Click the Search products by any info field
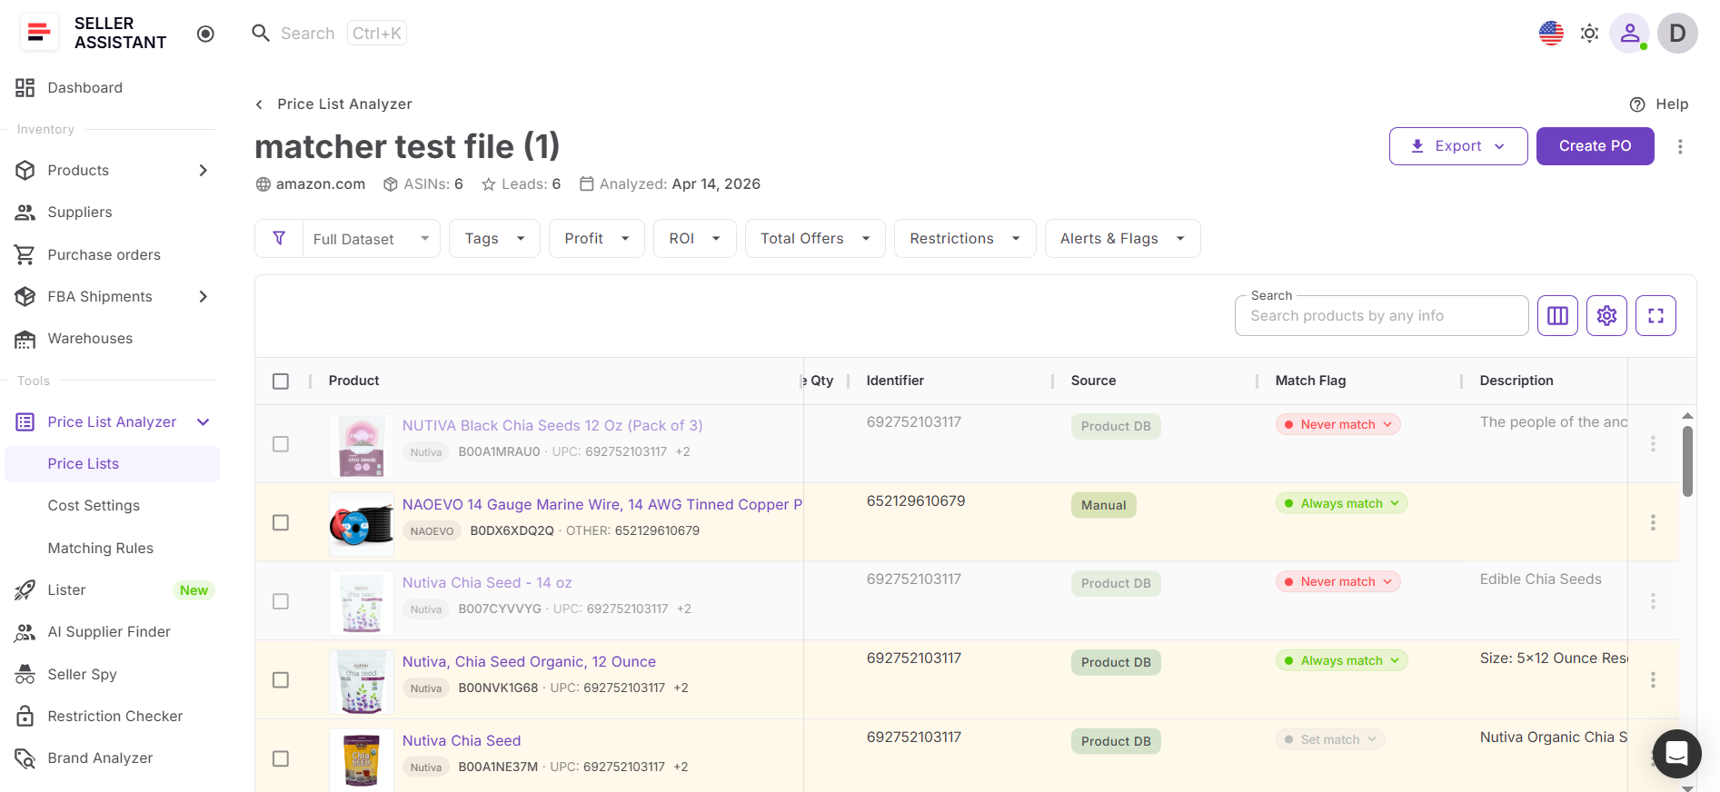 point(1381,315)
